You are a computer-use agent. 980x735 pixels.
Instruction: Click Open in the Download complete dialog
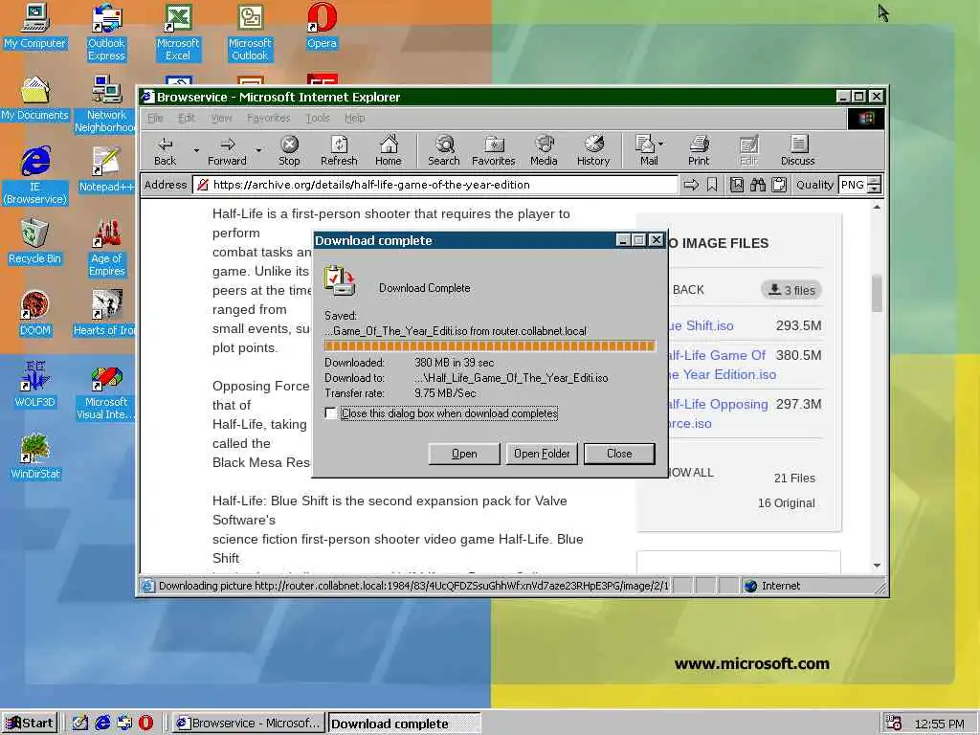tap(464, 454)
